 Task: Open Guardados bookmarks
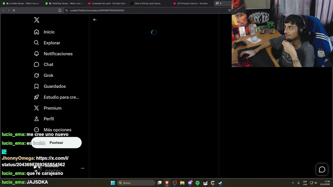click(50, 86)
